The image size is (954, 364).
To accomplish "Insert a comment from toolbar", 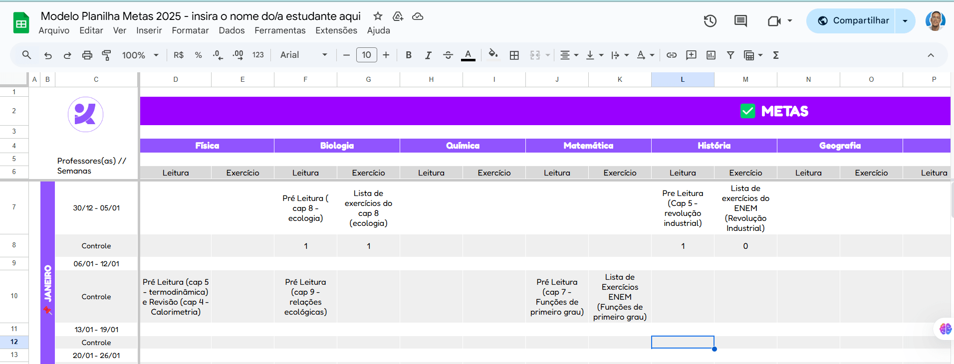I will coord(691,55).
